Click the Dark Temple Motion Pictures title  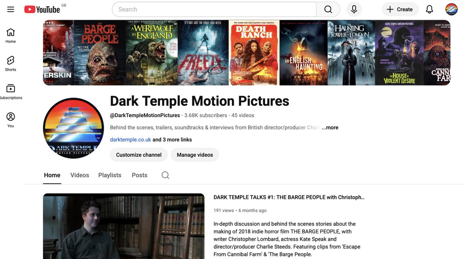point(199,101)
